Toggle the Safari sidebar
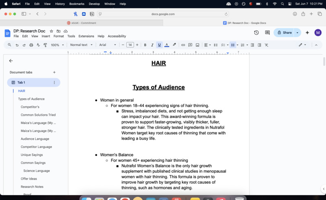The height and width of the screenshot is (200, 326). (x=24, y=14)
